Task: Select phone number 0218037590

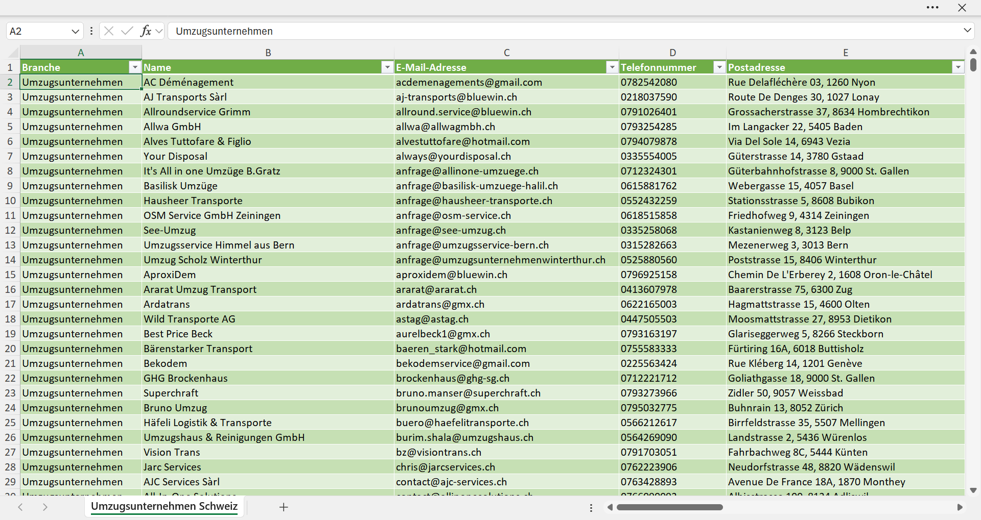Action: click(x=672, y=97)
